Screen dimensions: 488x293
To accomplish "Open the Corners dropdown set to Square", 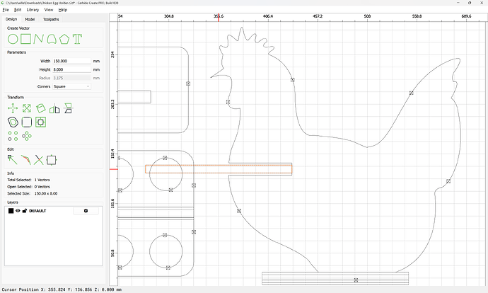I will [x=71, y=86].
